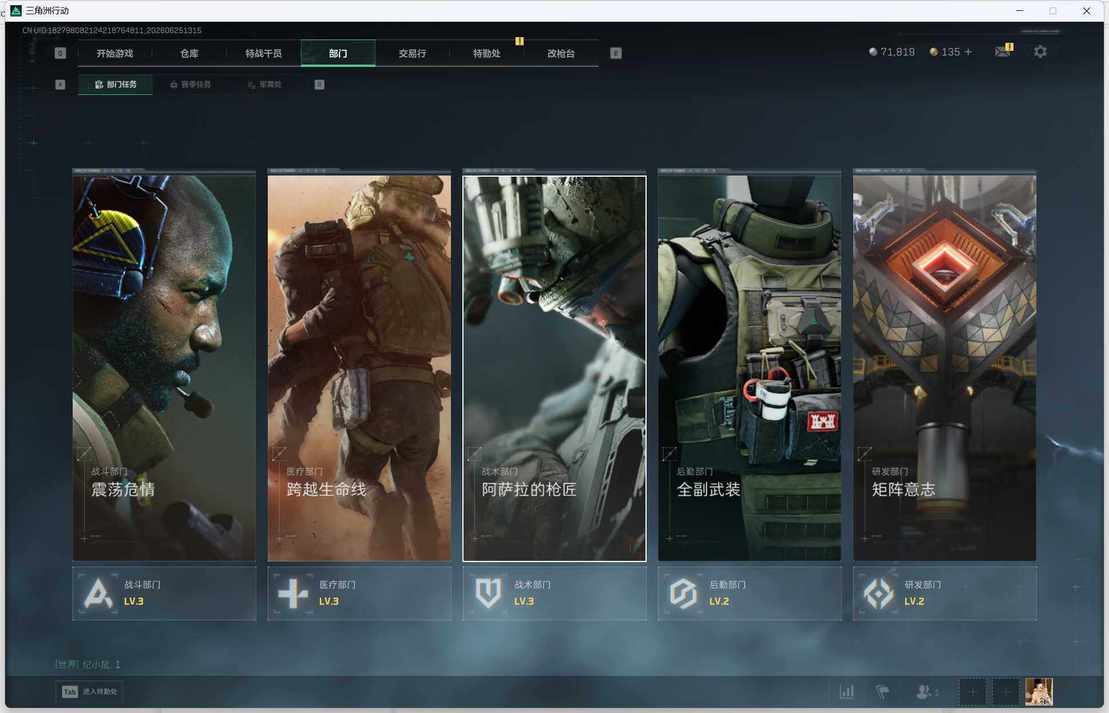The image size is (1109, 713).
Task: Go to the 交易行 tab
Action: (412, 53)
